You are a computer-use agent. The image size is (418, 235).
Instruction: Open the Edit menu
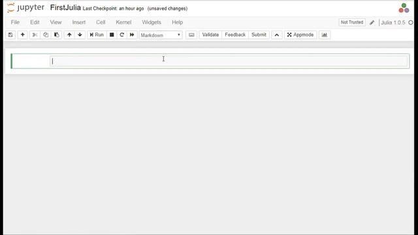click(35, 22)
